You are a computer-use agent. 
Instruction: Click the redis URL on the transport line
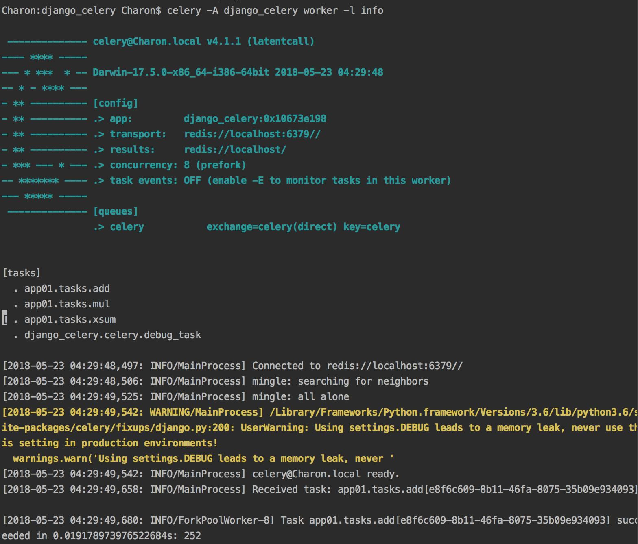[252, 134]
